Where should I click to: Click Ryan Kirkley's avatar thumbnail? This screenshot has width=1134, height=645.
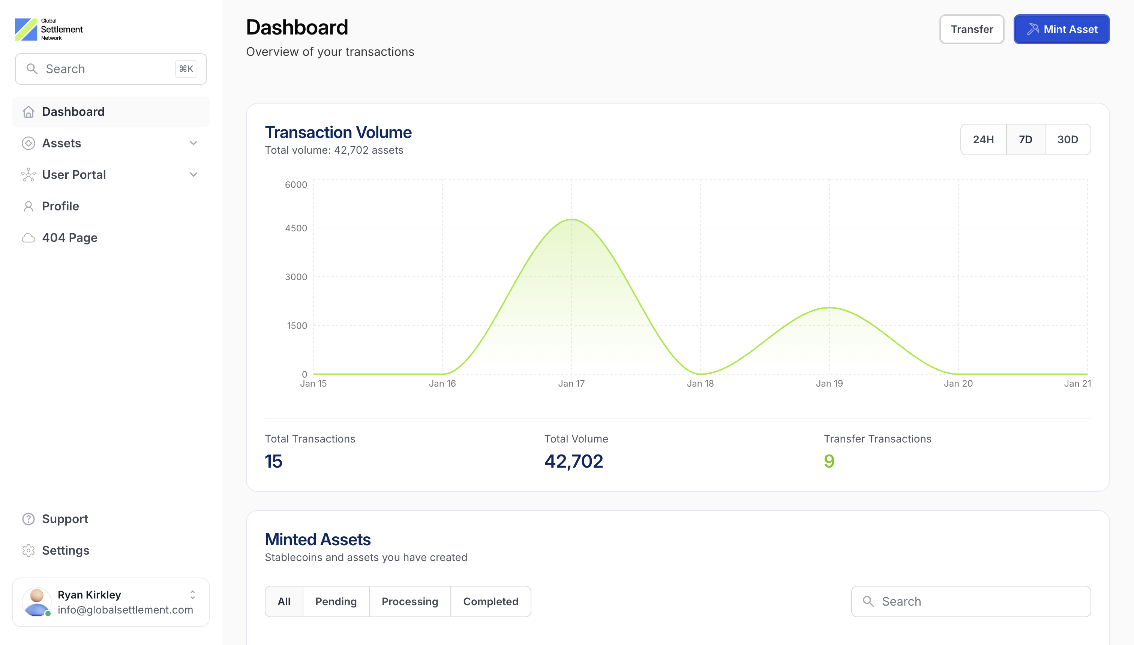tap(37, 601)
